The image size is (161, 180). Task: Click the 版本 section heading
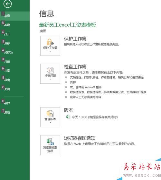tap(69, 110)
